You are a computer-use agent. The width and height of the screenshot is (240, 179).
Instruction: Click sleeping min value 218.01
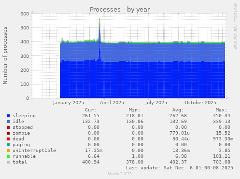pos(135,116)
